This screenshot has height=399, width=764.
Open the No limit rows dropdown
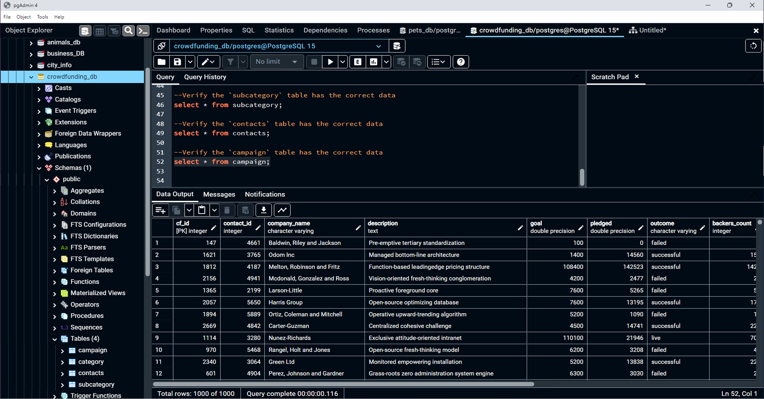[276, 62]
